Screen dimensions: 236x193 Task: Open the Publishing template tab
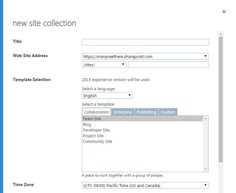point(146,112)
